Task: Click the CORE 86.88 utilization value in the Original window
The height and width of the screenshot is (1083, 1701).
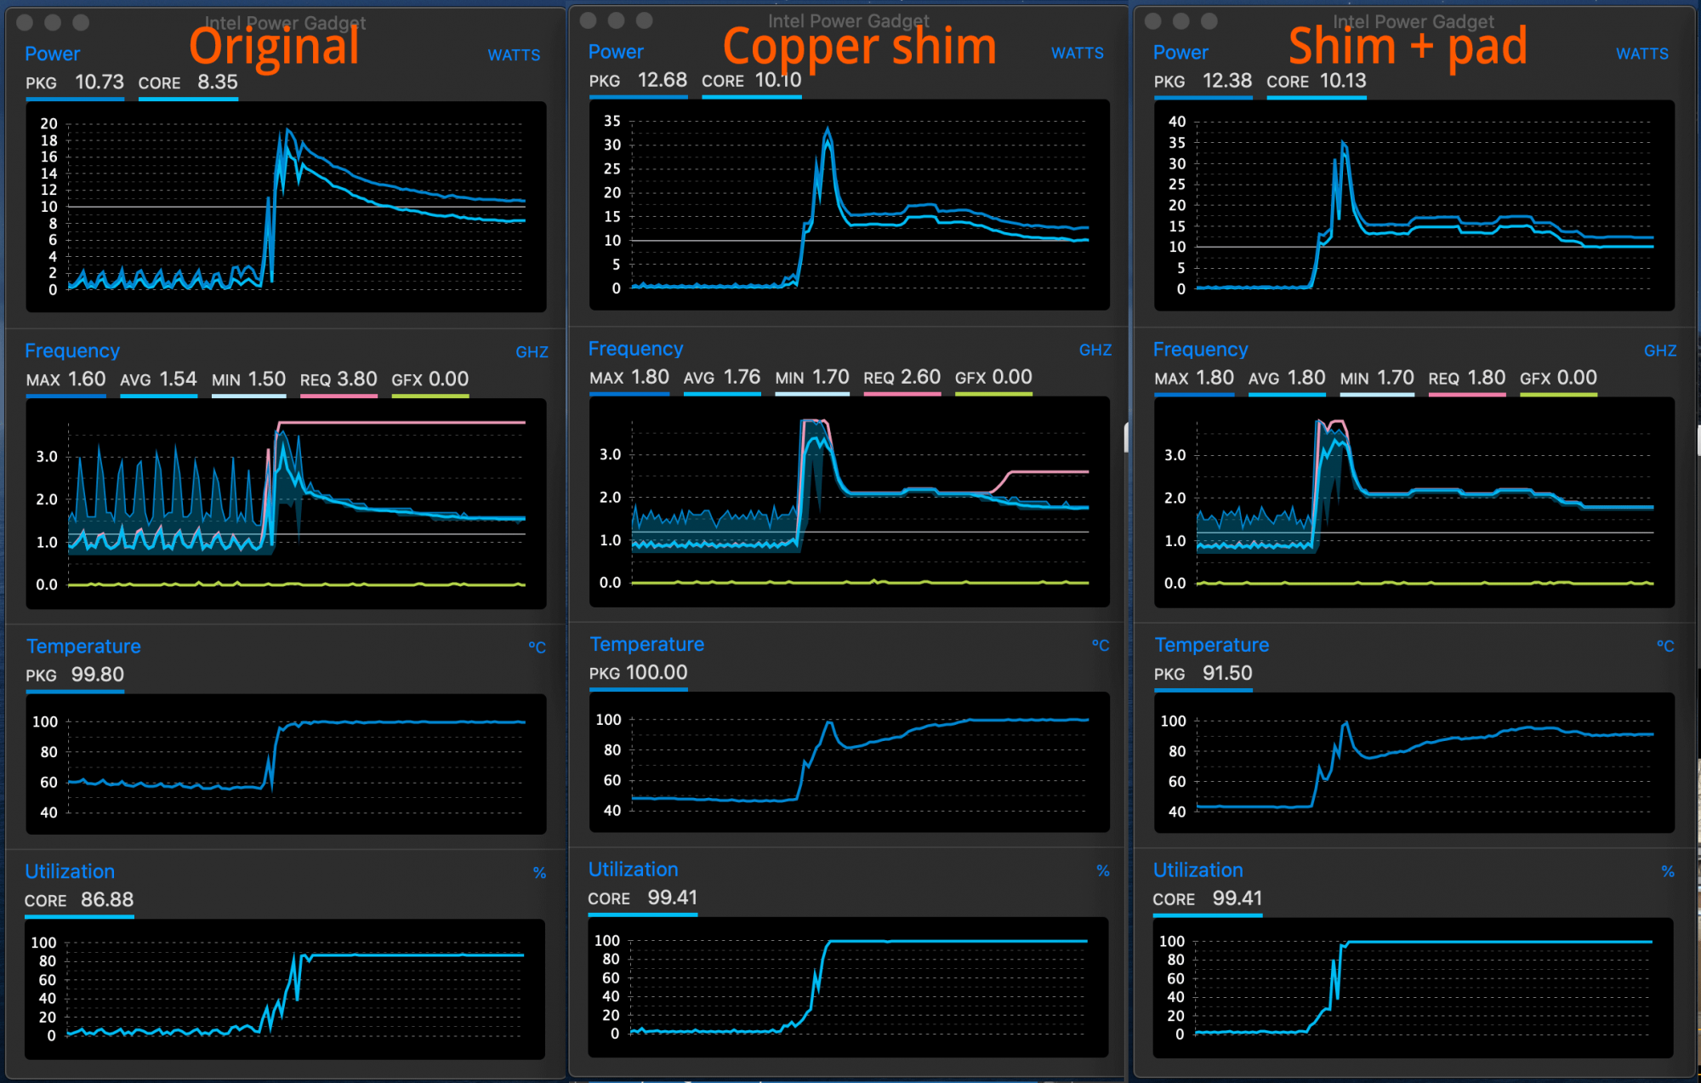Action: [107, 900]
